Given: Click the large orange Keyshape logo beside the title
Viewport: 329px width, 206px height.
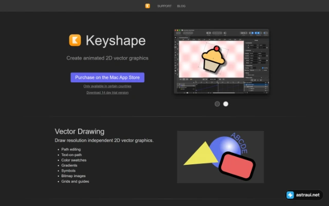Looking at the screenshot, I should click(x=75, y=40).
